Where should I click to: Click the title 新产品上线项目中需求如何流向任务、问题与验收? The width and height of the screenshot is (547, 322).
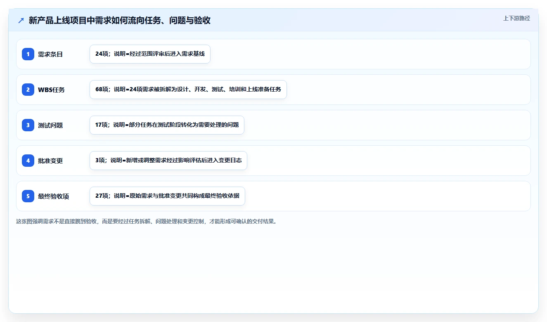(120, 21)
